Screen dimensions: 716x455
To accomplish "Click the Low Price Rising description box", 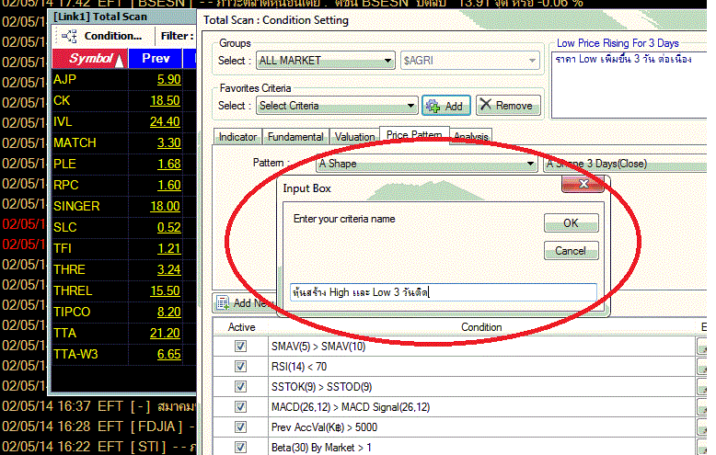I will (630, 85).
